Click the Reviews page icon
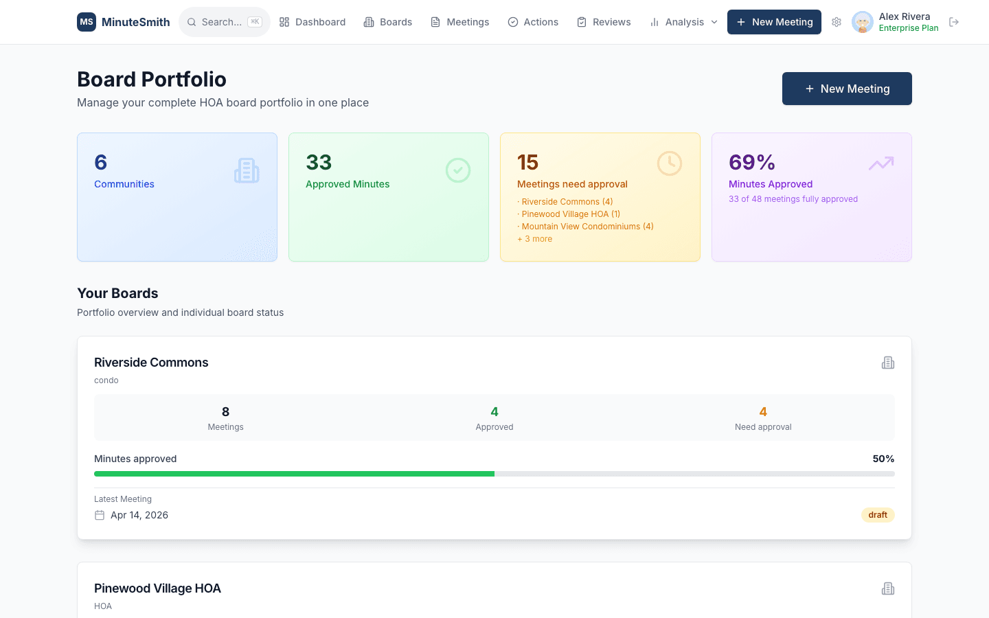The image size is (989, 618). point(580,21)
